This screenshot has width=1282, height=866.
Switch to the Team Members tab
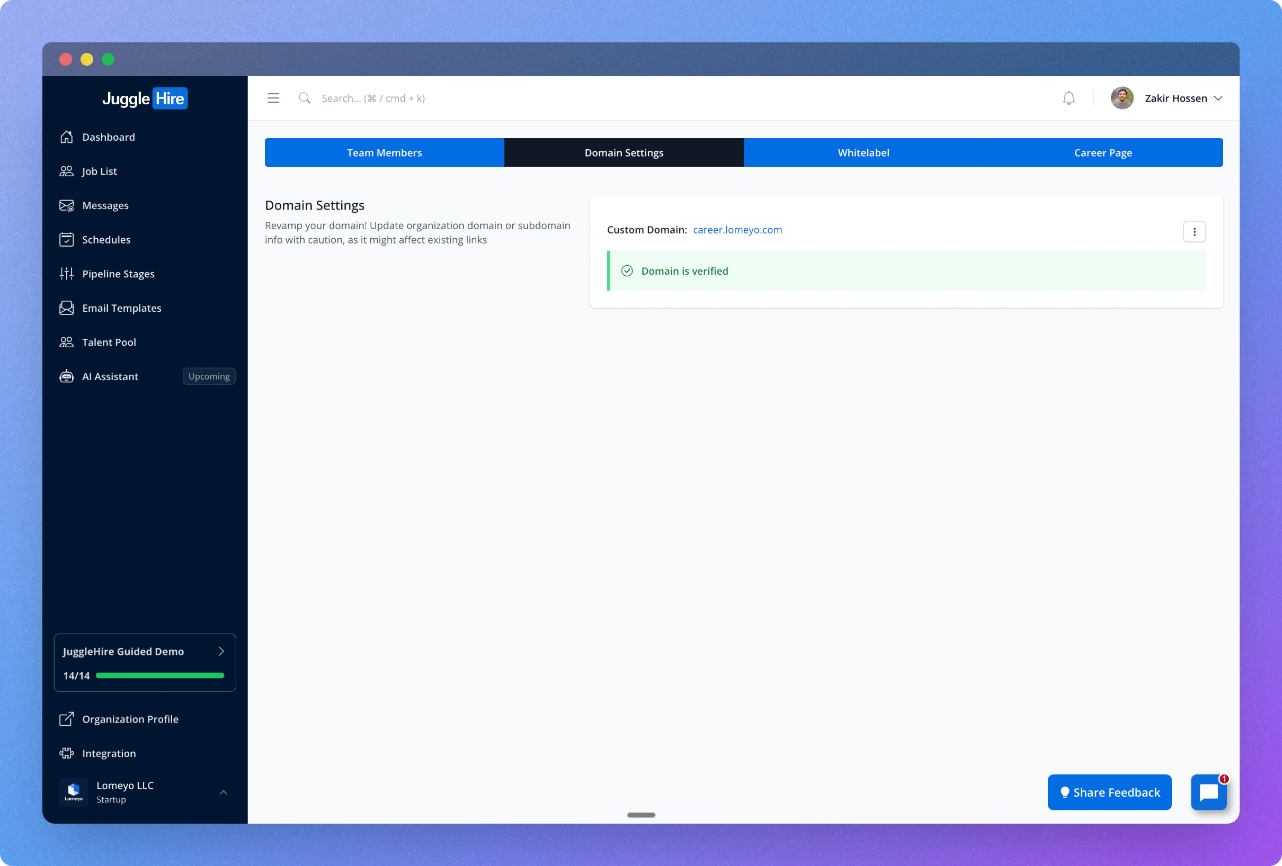(384, 152)
